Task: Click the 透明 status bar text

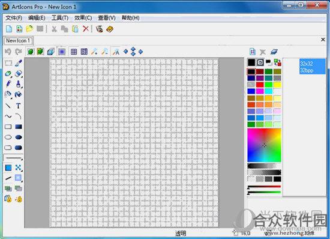Action: point(181,233)
